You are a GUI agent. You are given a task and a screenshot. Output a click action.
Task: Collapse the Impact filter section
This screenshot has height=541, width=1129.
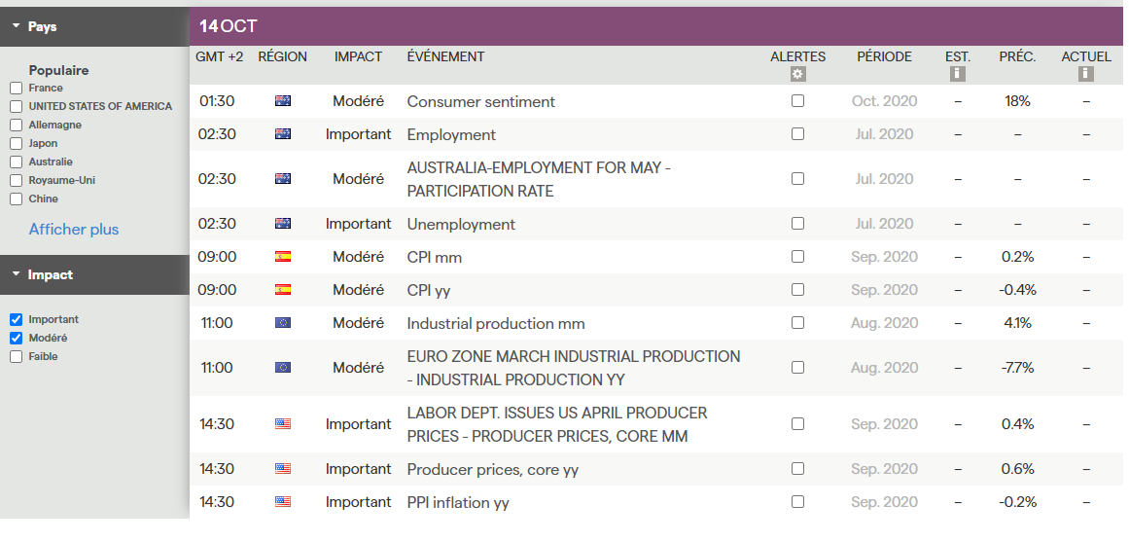pyautogui.click(x=17, y=275)
